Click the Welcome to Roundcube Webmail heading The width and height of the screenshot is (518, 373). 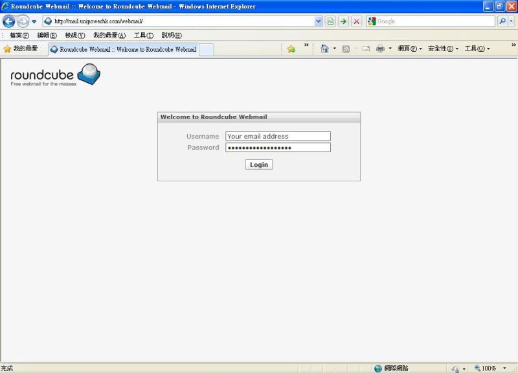214,117
